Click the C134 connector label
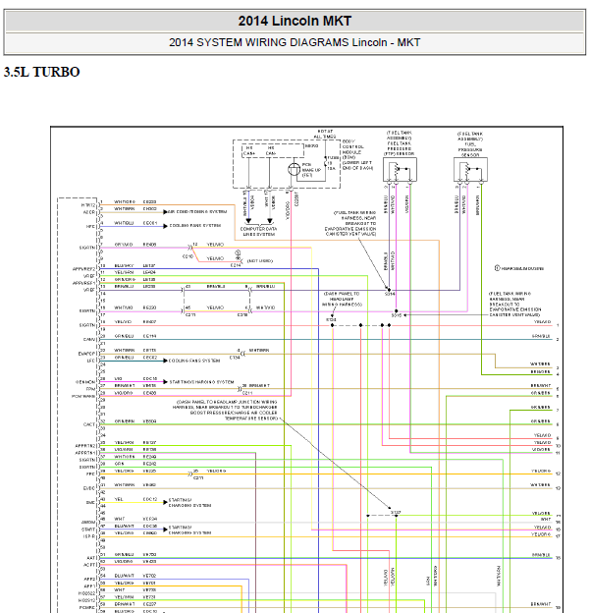The image size is (590, 613). (235, 358)
